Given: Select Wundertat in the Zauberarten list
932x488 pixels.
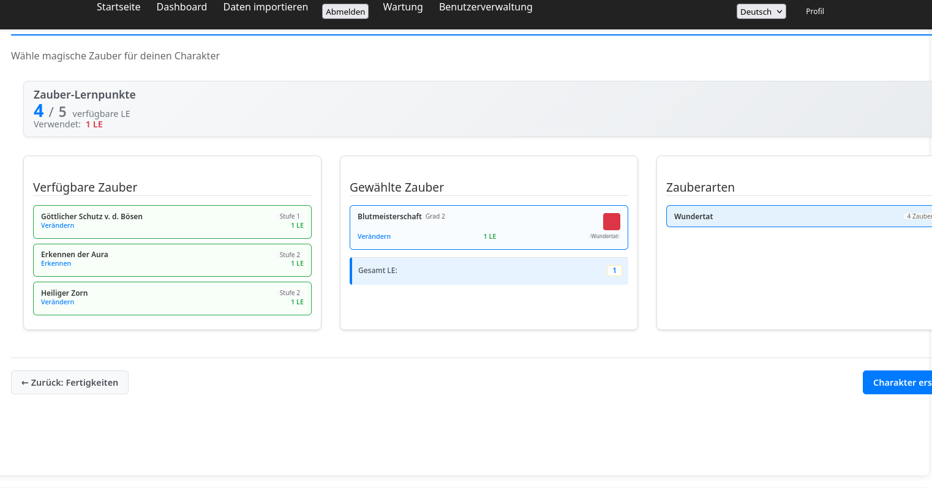Looking at the screenshot, I should point(796,217).
